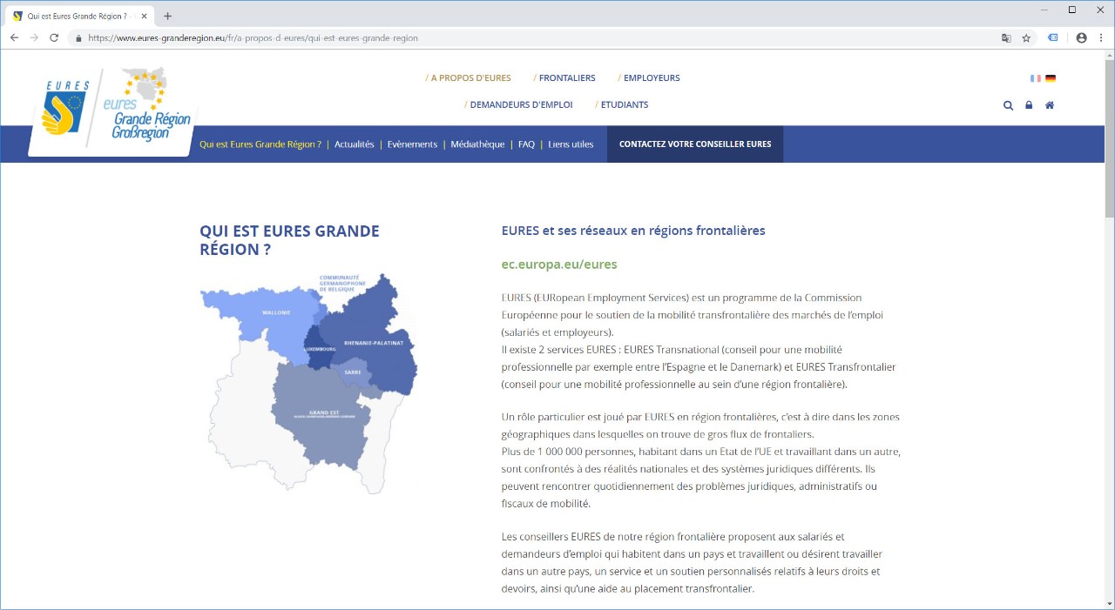Screen dimensions: 1115x610
Task: Click the Wallonie region on the map
Action: click(x=275, y=313)
